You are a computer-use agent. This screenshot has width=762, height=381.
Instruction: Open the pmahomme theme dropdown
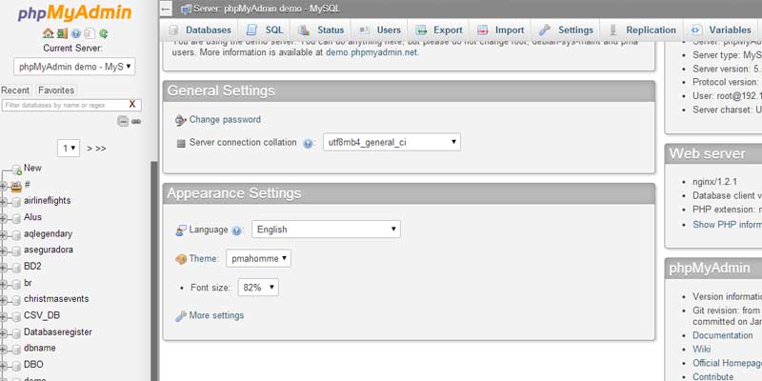[258, 258]
